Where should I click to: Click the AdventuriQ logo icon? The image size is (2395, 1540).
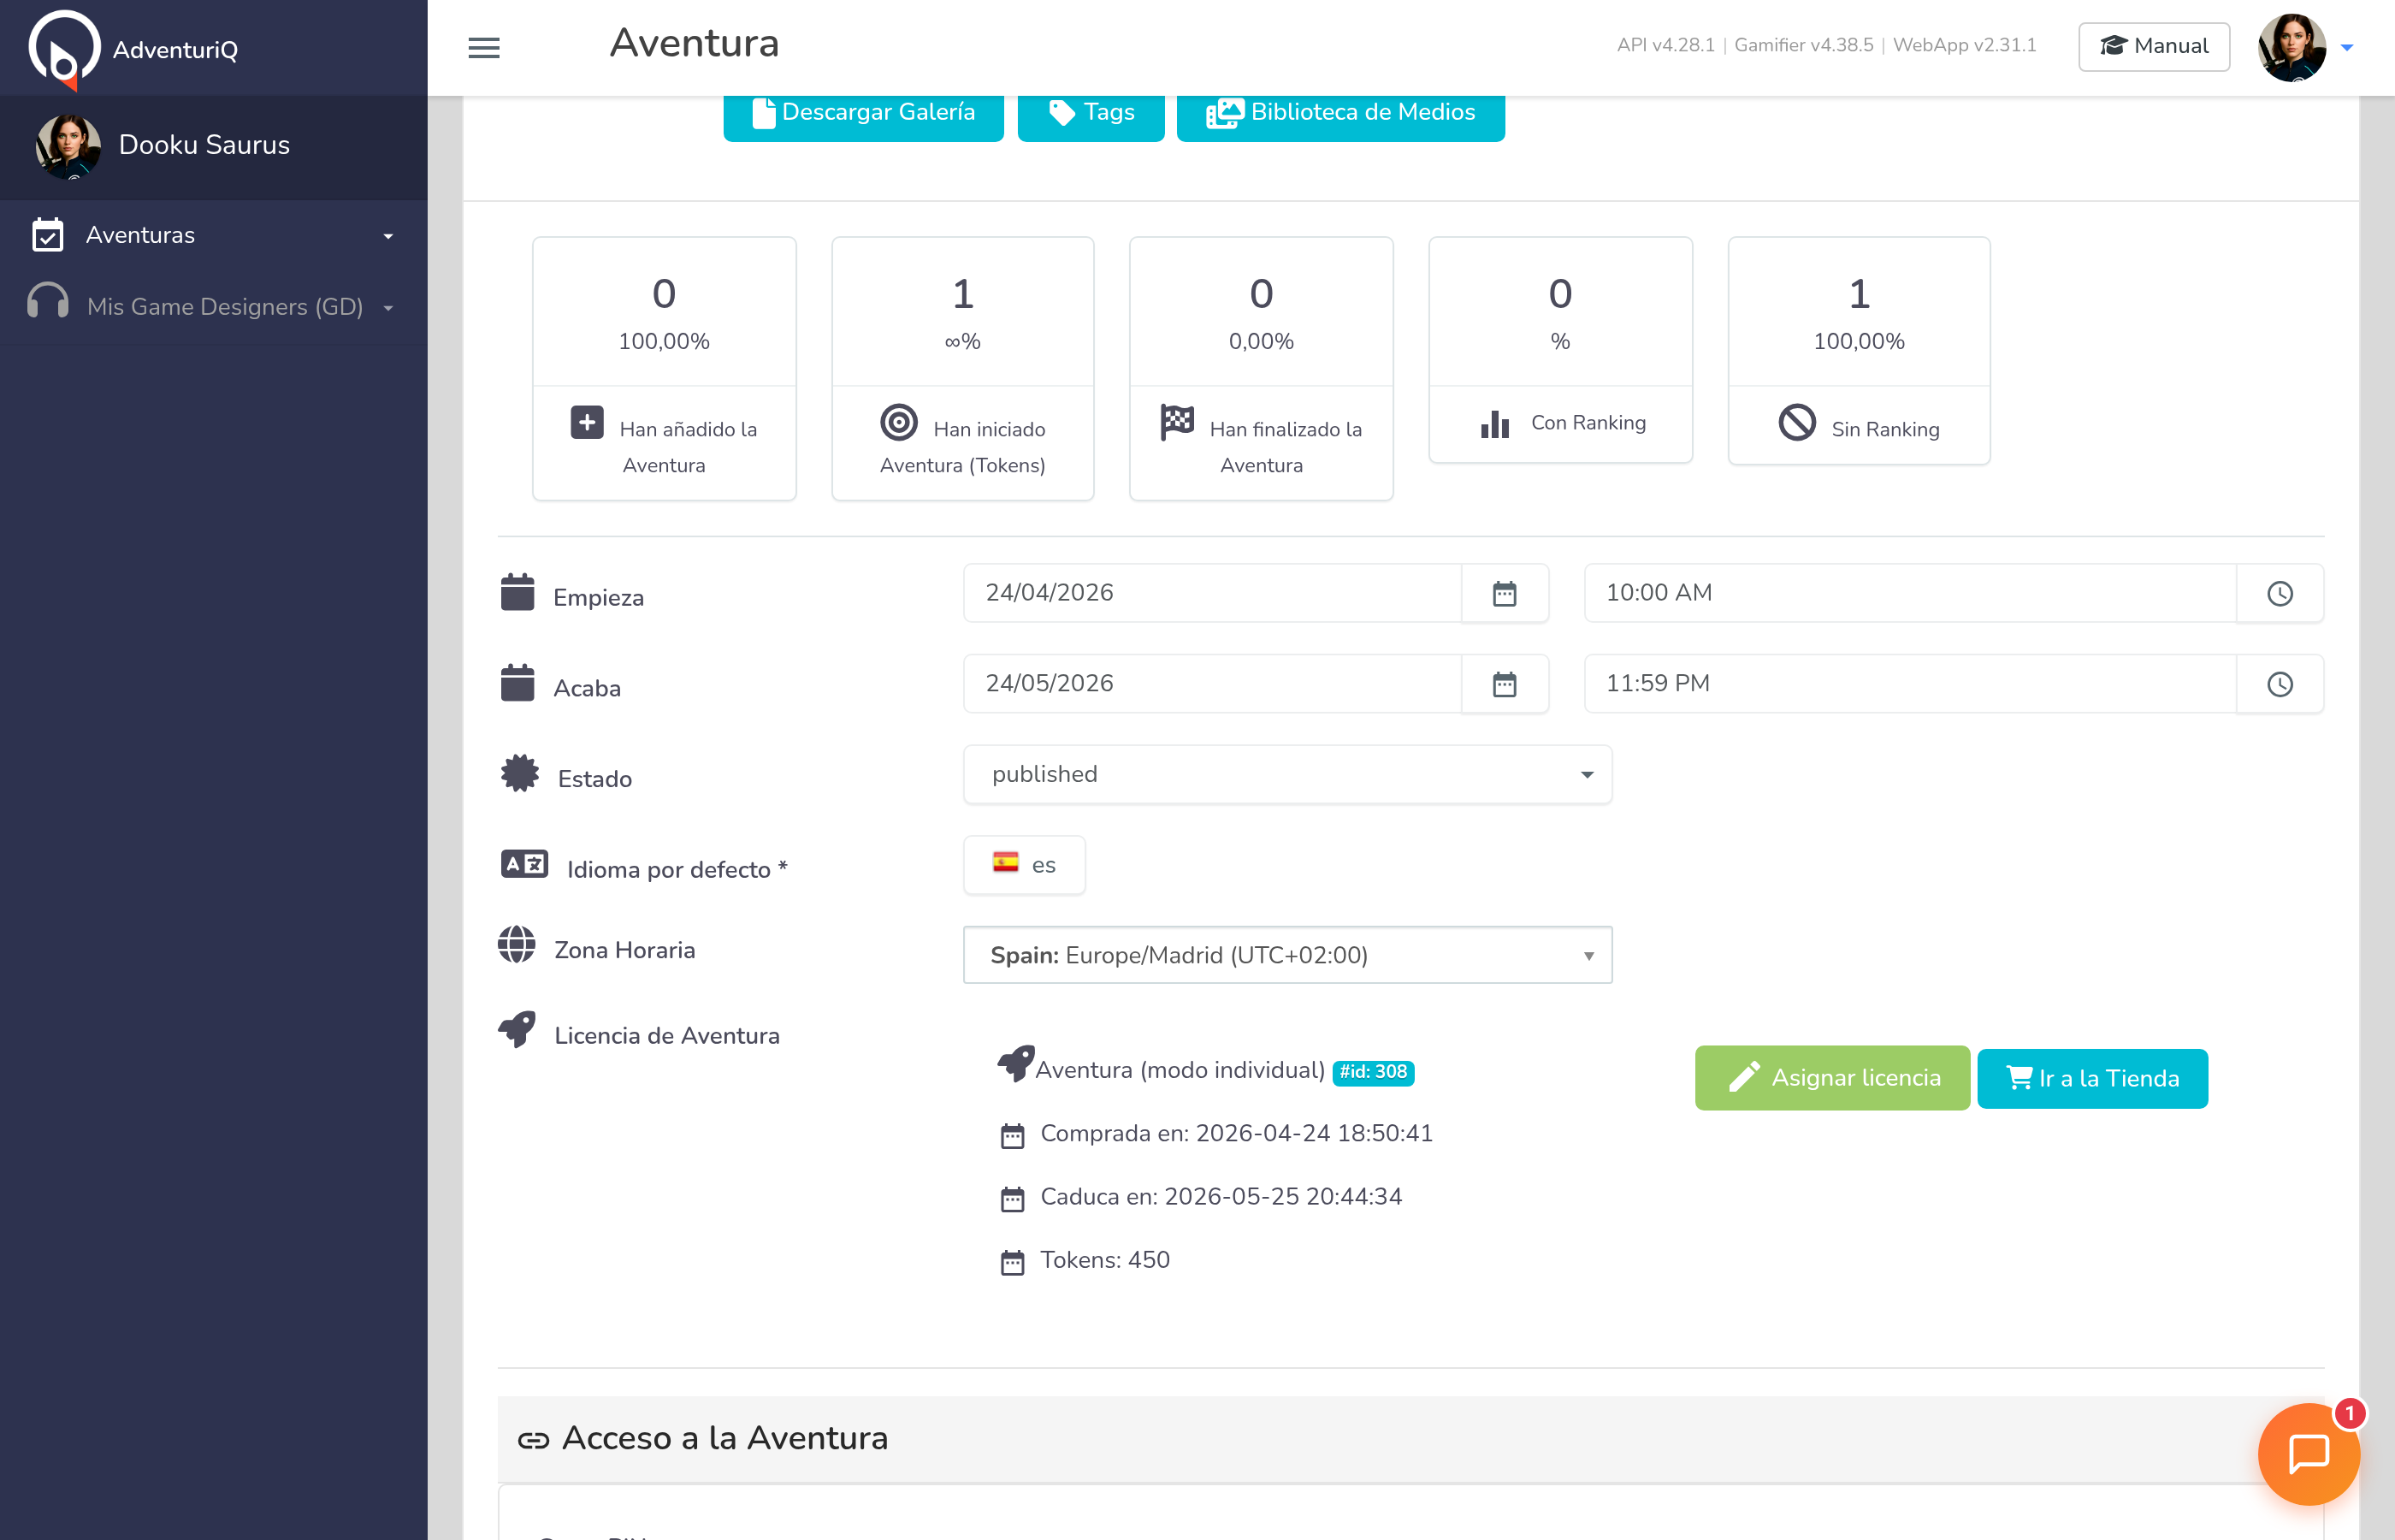pyautogui.click(x=64, y=48)
